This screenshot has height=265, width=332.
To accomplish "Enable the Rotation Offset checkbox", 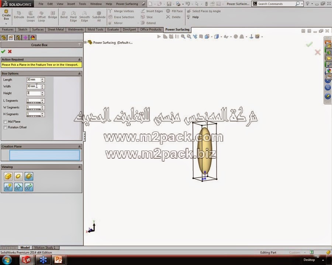I will click(5, 127).
